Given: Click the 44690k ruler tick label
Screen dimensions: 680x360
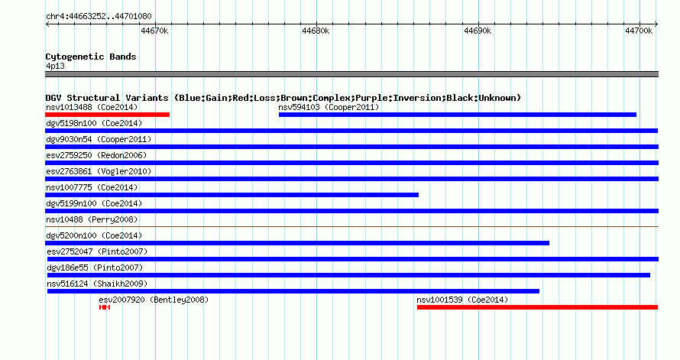Looking at the screenshot, I should click(478, 31).
